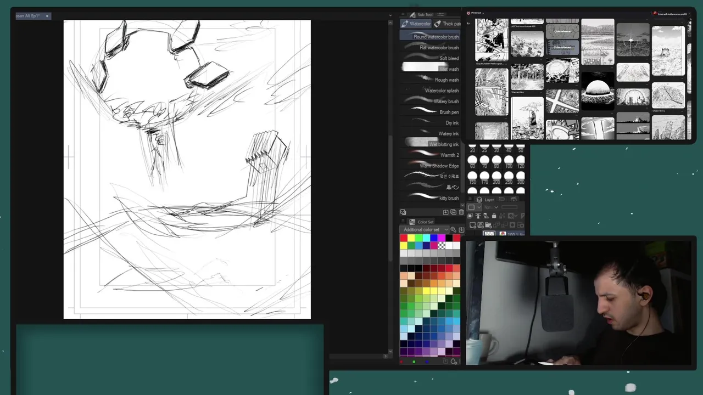703x395 pixels.
Task: Click the Sub Tool panel tab
Action: pos(421,14)
